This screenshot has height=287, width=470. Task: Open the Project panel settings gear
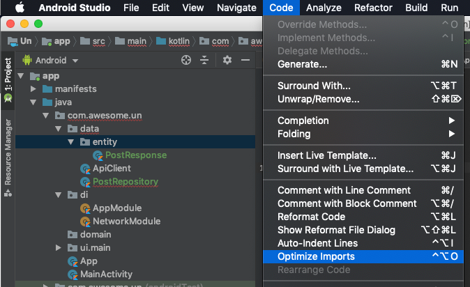pyautogui.click(x=227, y=60)
